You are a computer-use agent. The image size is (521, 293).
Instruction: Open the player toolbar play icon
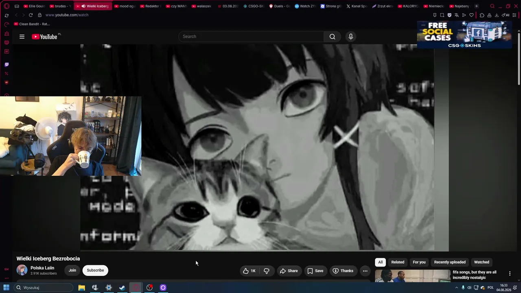click(x=464, y=15)
